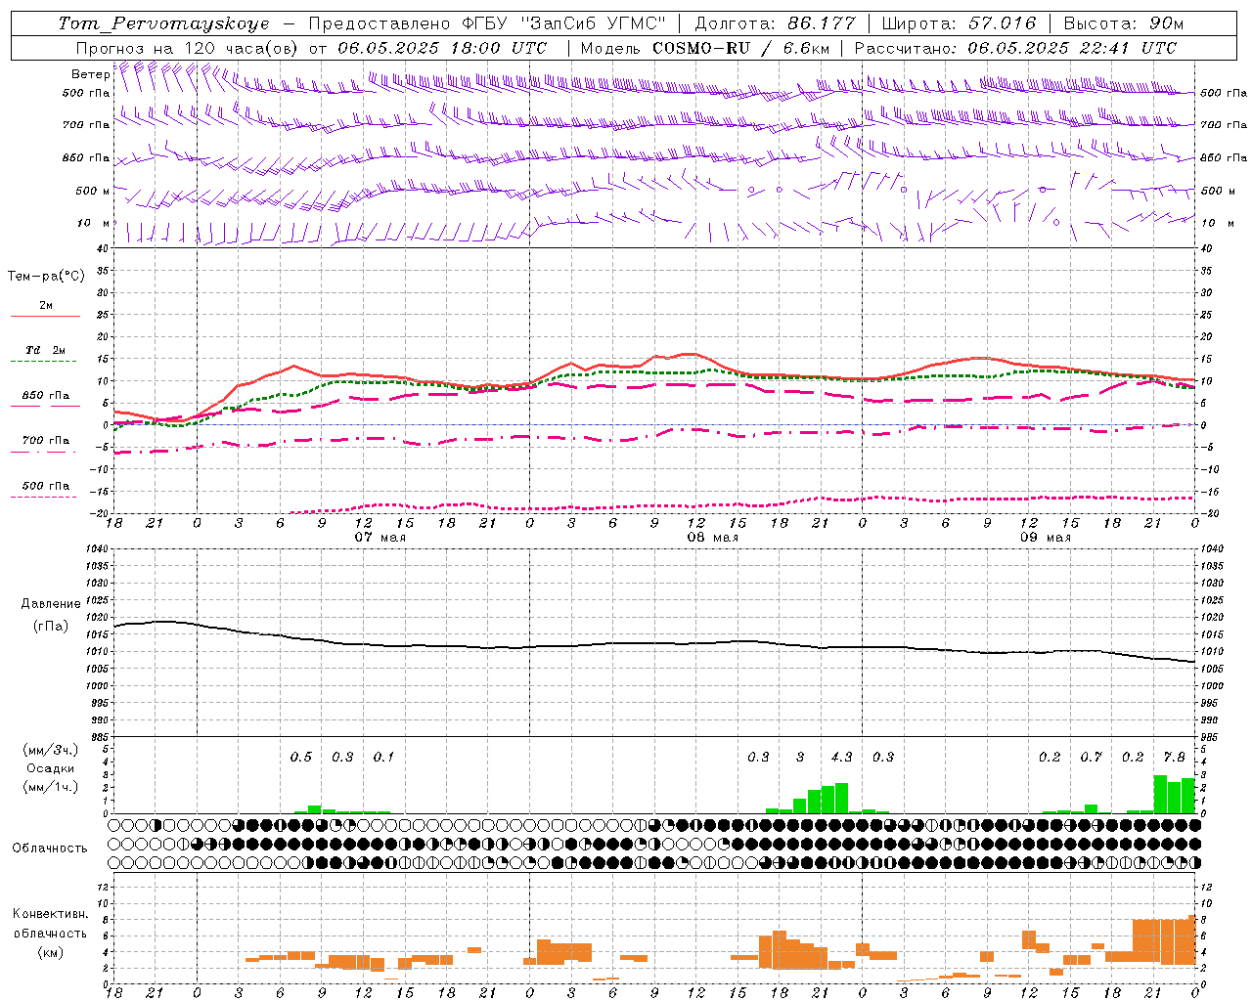Click the Осадки precipitation label
Viewport: 1252px width, 1001px height.
pos(51,768)
